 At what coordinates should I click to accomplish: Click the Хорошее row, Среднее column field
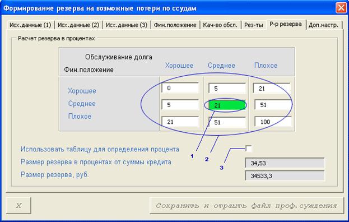click(x=227, y=89)
